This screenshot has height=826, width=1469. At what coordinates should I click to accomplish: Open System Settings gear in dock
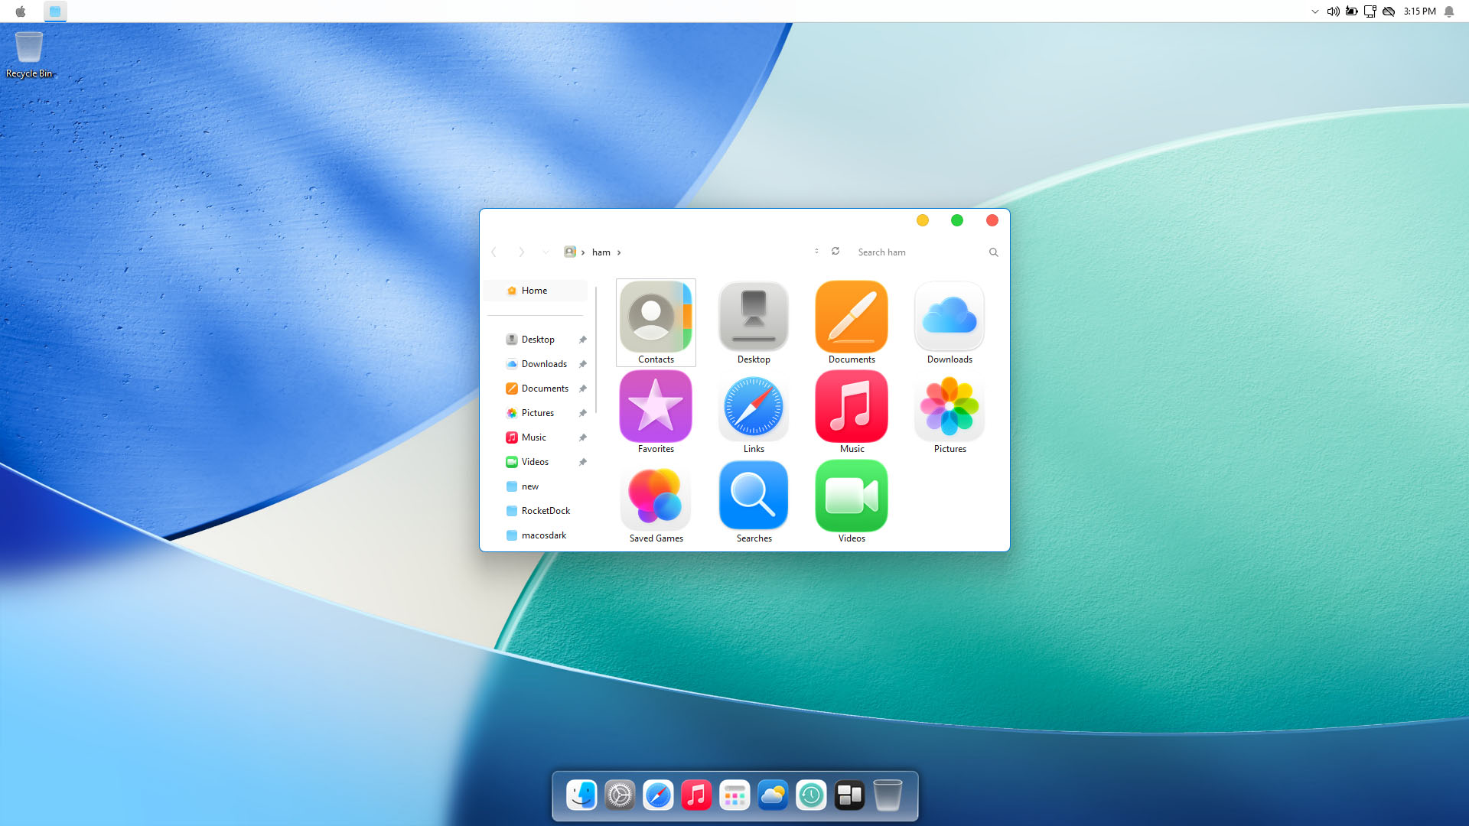(620, 795)
